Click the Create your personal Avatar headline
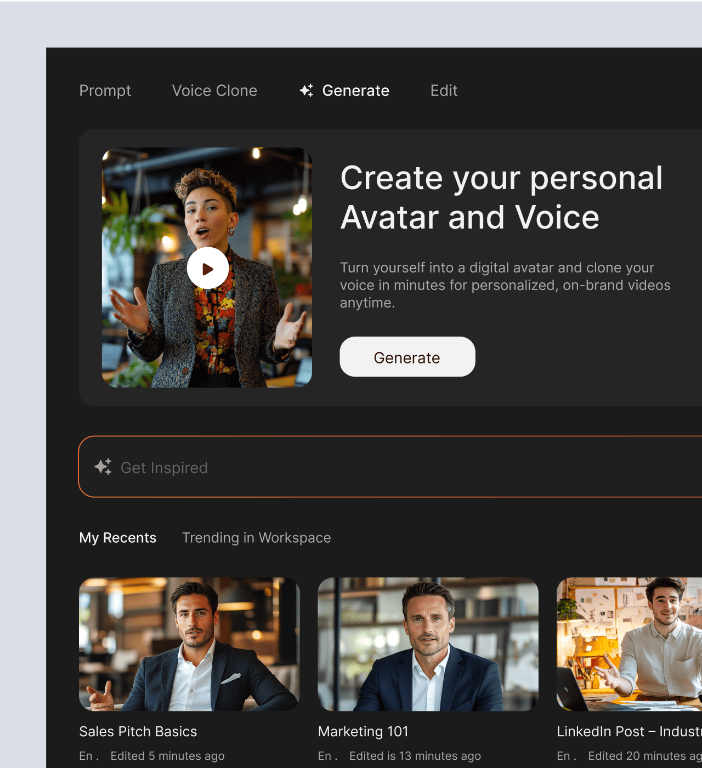The height and width of the screenshot is (768, 702). 501,197
